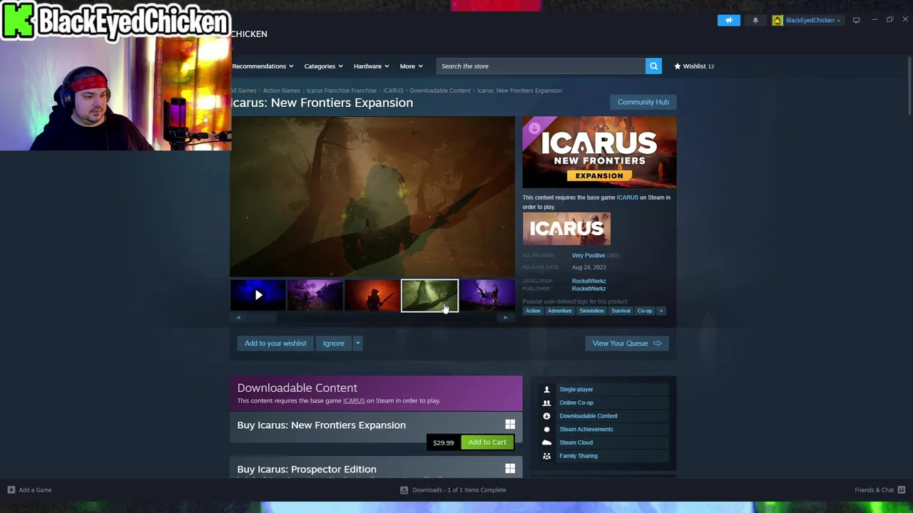913x513 pixels.
Task: Click the BlackEyedChicken avatar icon
Action: 777,20
